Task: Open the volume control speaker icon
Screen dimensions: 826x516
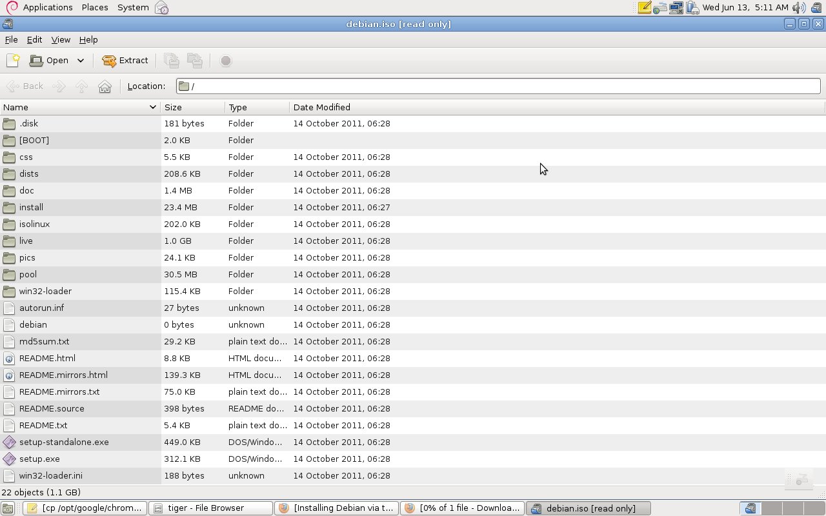Action: click(799, 8)
